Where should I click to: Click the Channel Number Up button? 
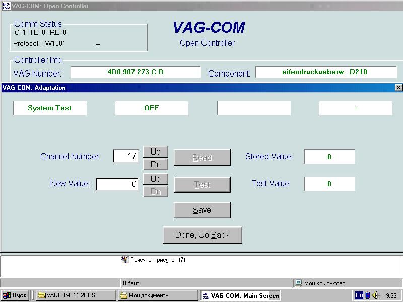pos(155,152)
